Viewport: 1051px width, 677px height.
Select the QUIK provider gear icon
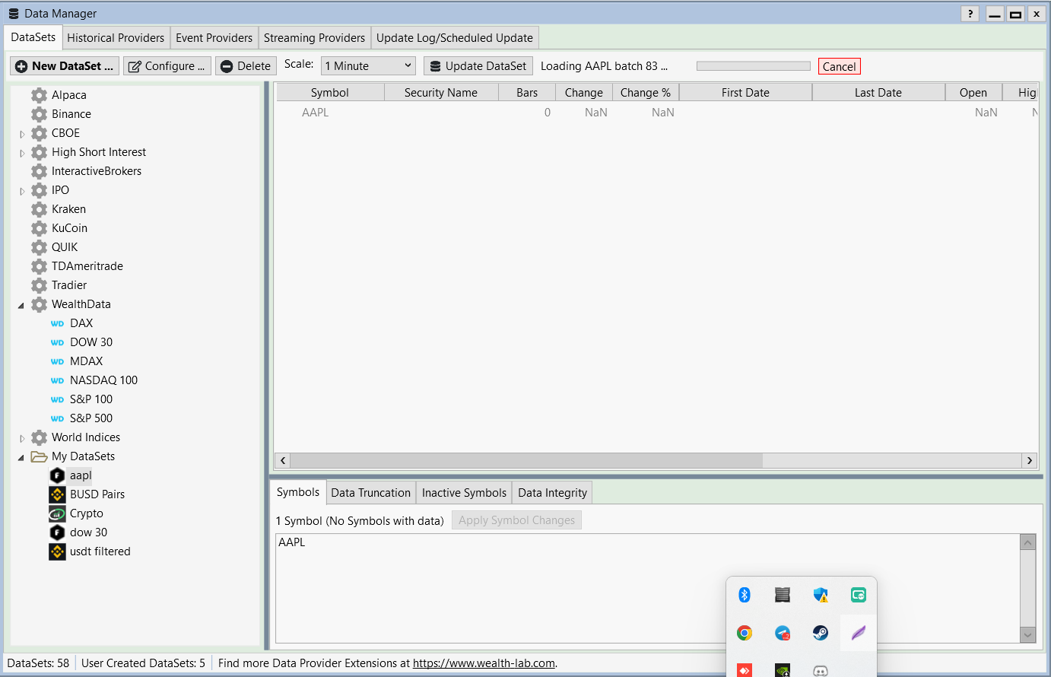[x=39, y=247]
